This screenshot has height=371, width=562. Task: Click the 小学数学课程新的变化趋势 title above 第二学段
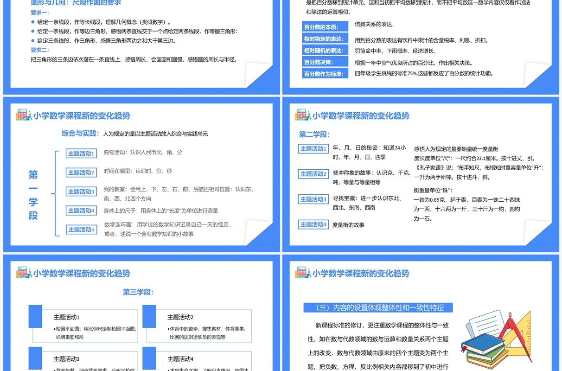tap(361, 115)
